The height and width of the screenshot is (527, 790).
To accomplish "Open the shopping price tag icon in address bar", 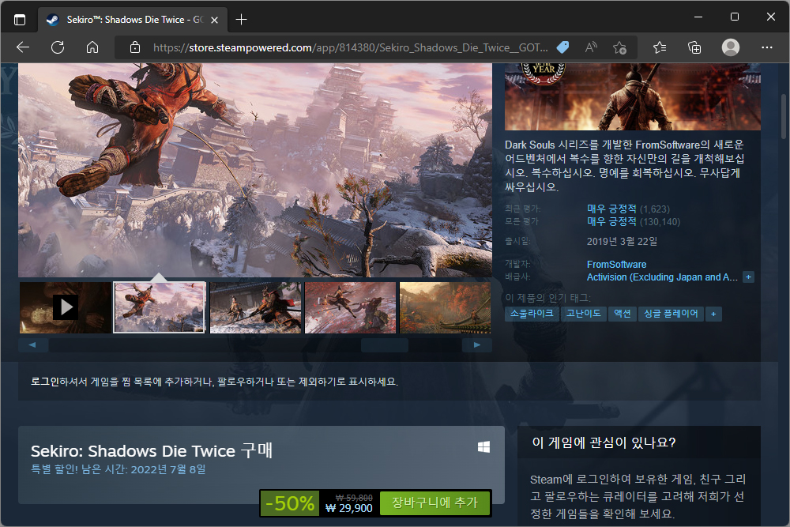I will pyautogui.click(x=562, y=47).
